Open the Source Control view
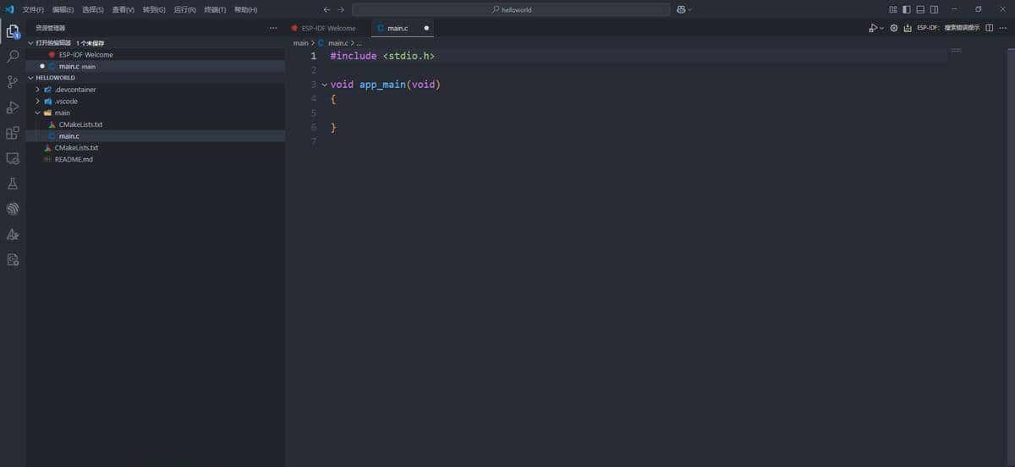Screen dimensions: 1015x467 [13, 82]
